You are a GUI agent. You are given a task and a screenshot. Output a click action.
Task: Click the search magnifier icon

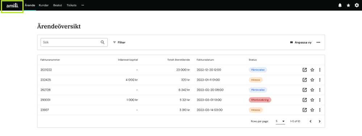[x=103, y=42]
